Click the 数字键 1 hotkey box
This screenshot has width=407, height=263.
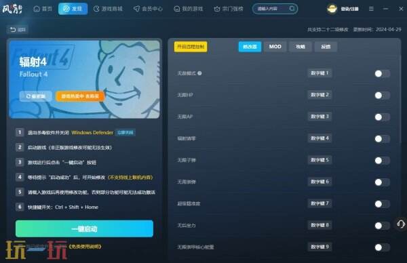click(x=319, y=73)
